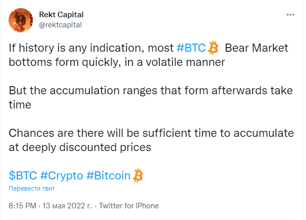Click the "at deeply discounted prices" line
This screenshot has height=220, width=306.
coord(80,148)
